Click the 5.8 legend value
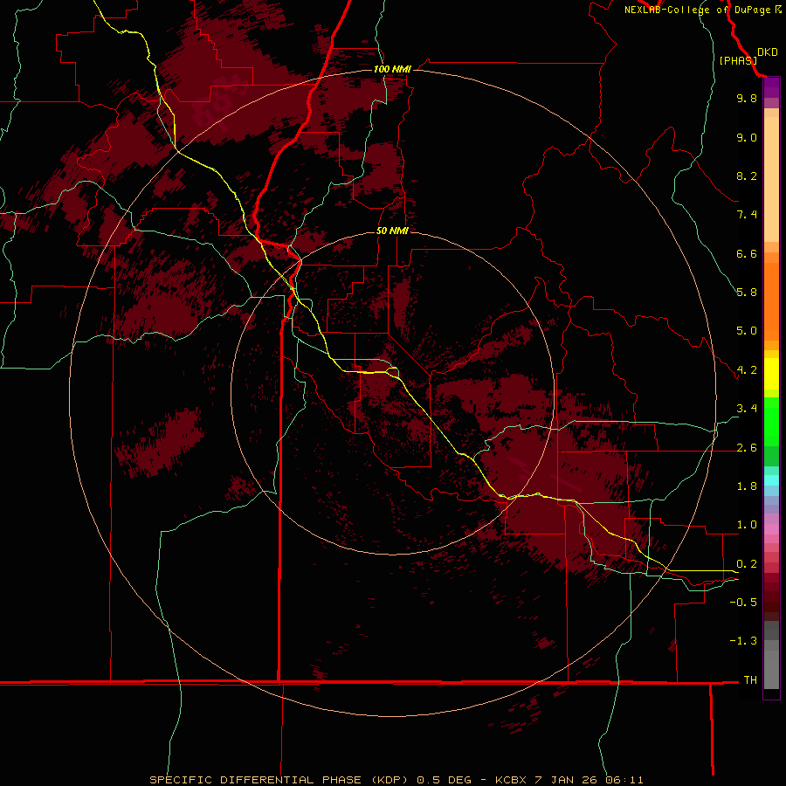 tap(747, 293)
